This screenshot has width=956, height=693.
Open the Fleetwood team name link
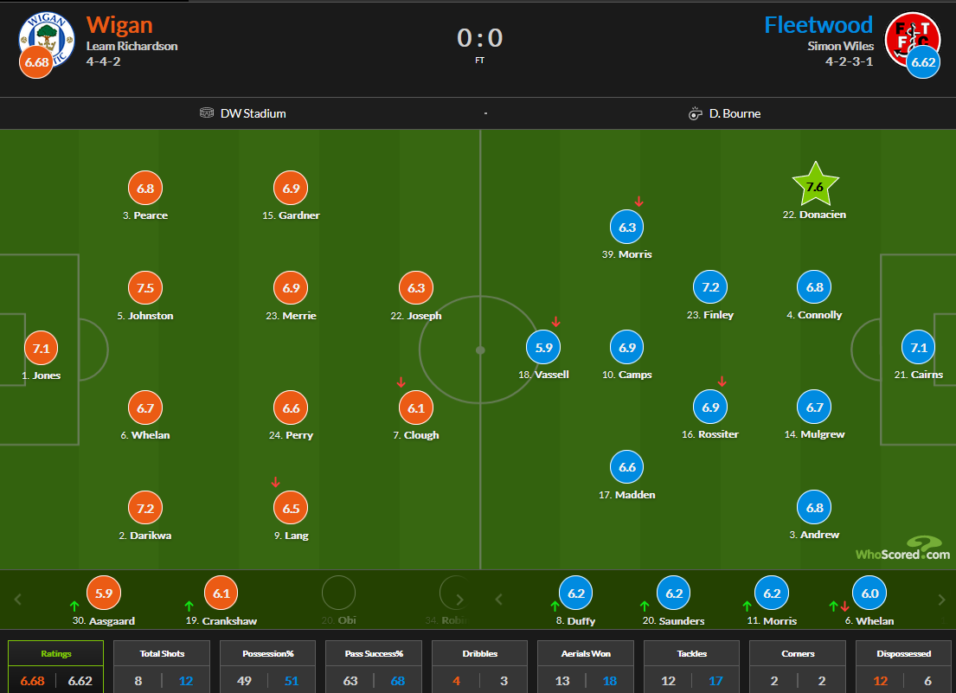point(818,24)
